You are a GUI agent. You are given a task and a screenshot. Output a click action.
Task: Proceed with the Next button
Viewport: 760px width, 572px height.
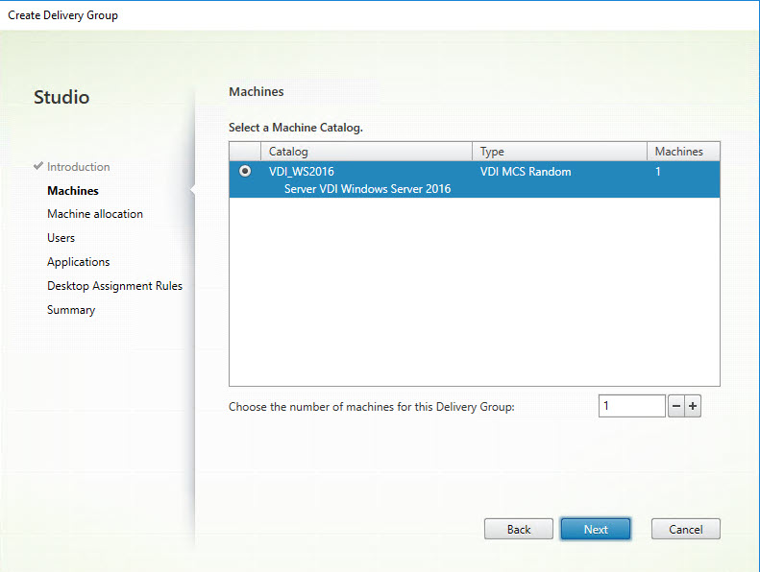click(595, 529)
